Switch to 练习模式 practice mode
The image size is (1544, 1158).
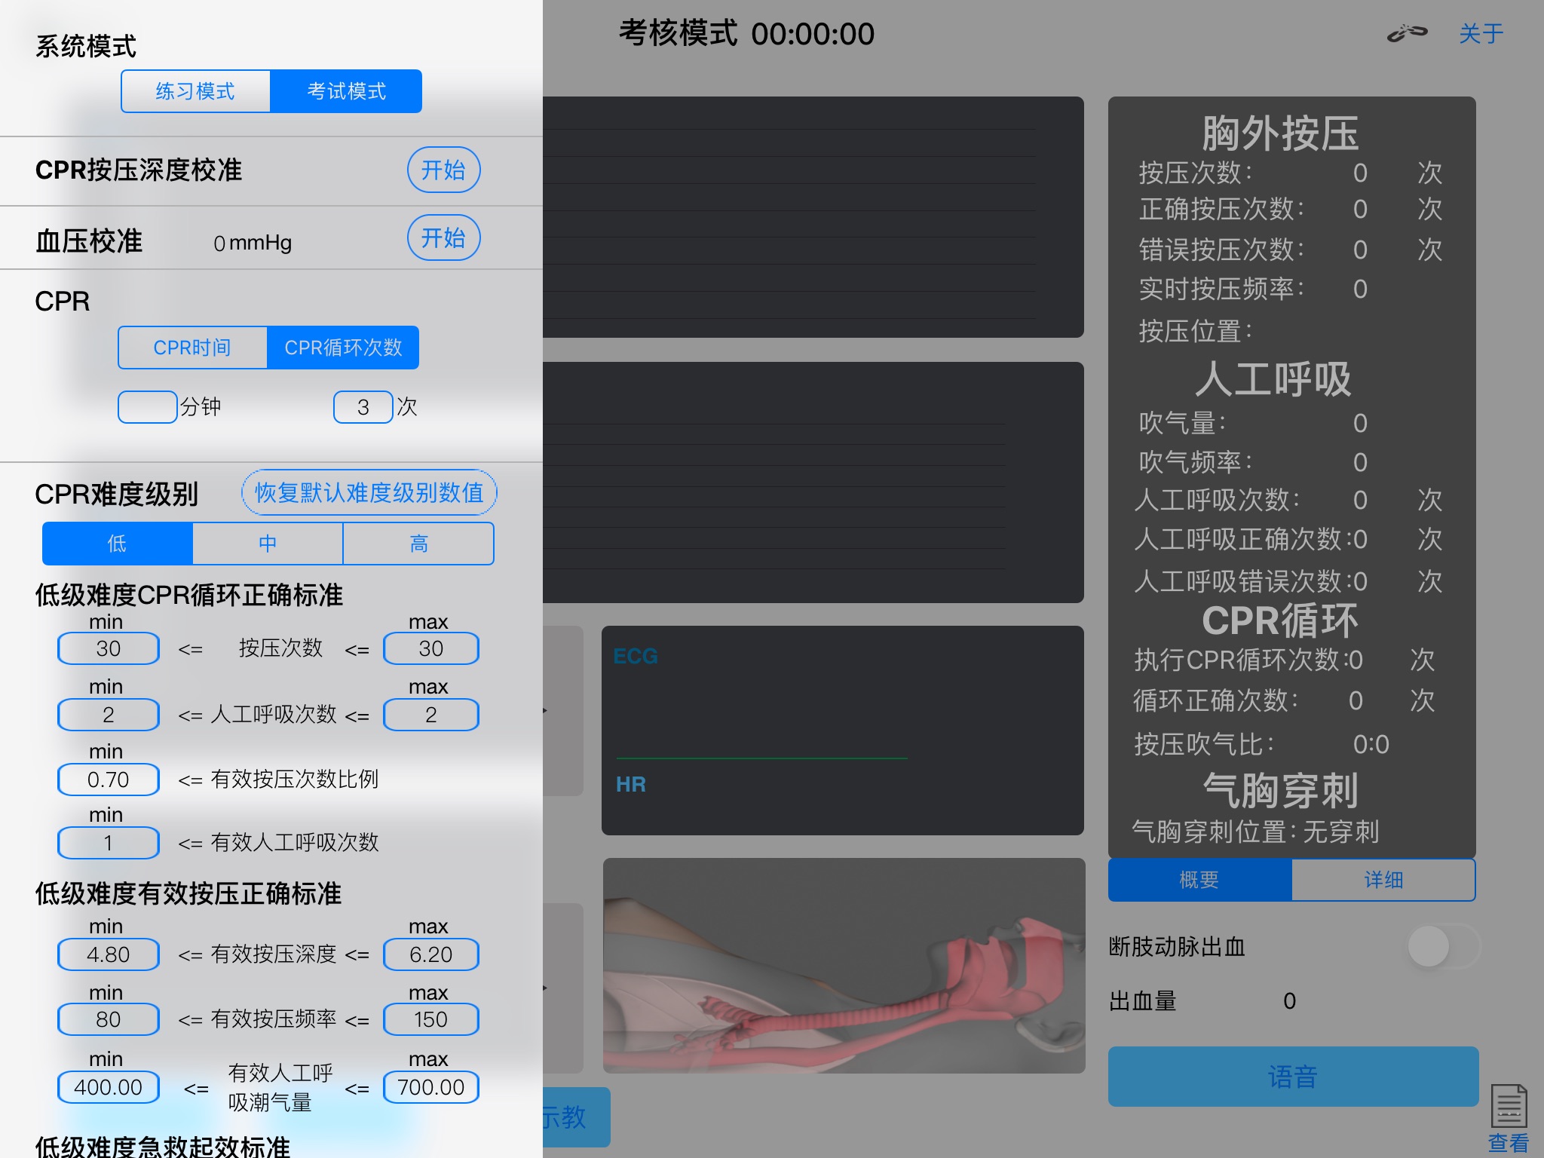195,91
